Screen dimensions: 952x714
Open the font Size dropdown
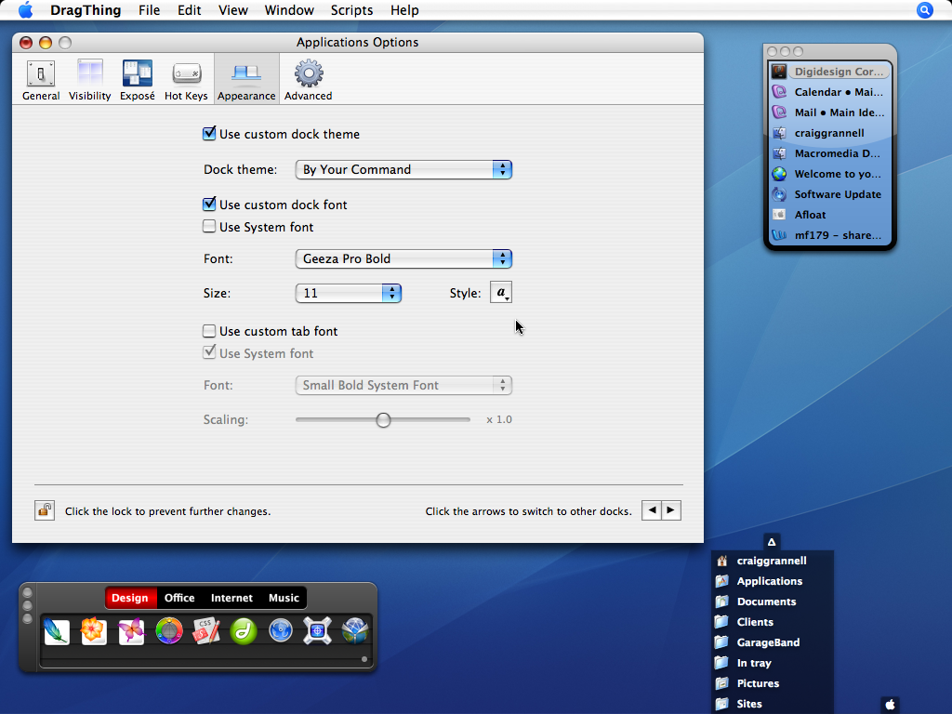point(349,293)
